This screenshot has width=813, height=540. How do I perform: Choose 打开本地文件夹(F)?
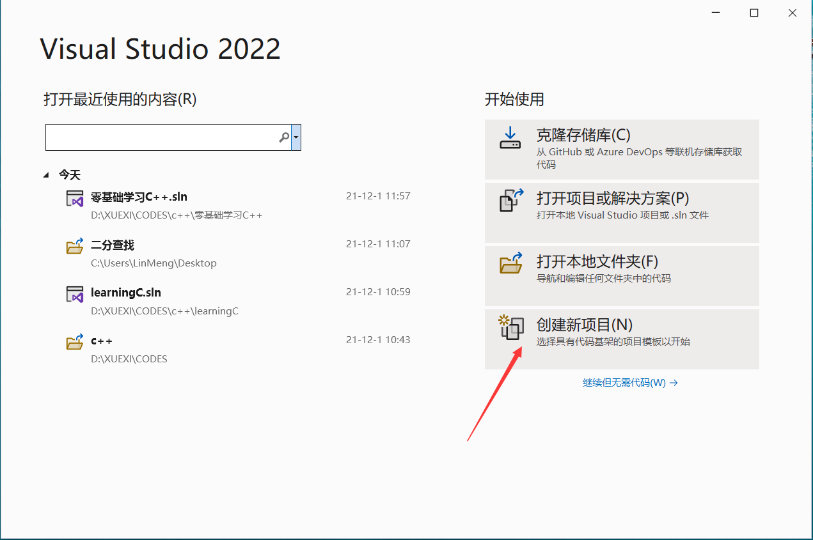[622, 275]
